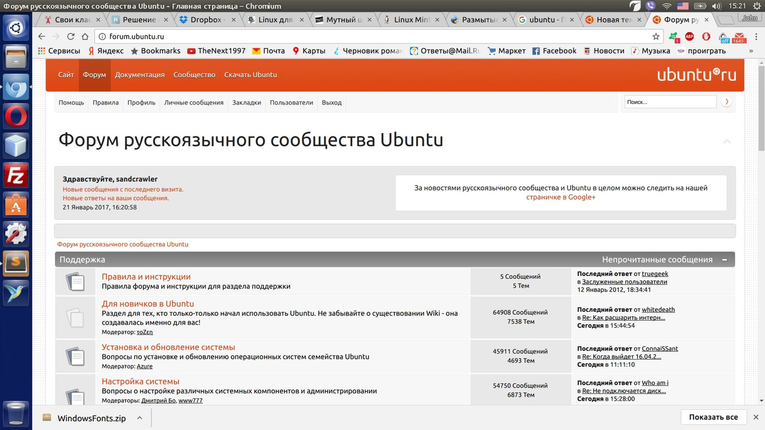Collapse the forum header with the up chevron
765x430 pixels.
[727, 142]
